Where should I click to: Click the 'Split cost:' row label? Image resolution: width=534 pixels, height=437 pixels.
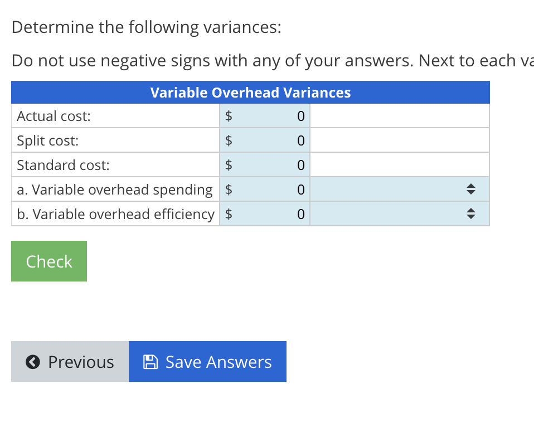[48, 140]
